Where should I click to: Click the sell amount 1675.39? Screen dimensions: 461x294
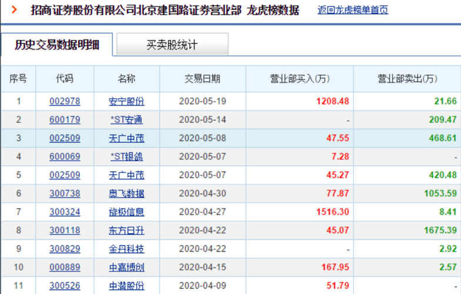[x=440, y=230]
